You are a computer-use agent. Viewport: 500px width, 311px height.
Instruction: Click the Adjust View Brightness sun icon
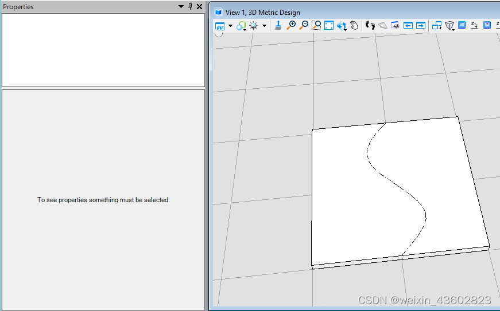pyautogui.click(x=254, y=26)
